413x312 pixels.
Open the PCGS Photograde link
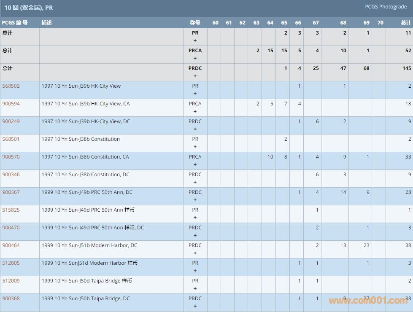coord(386,7)
